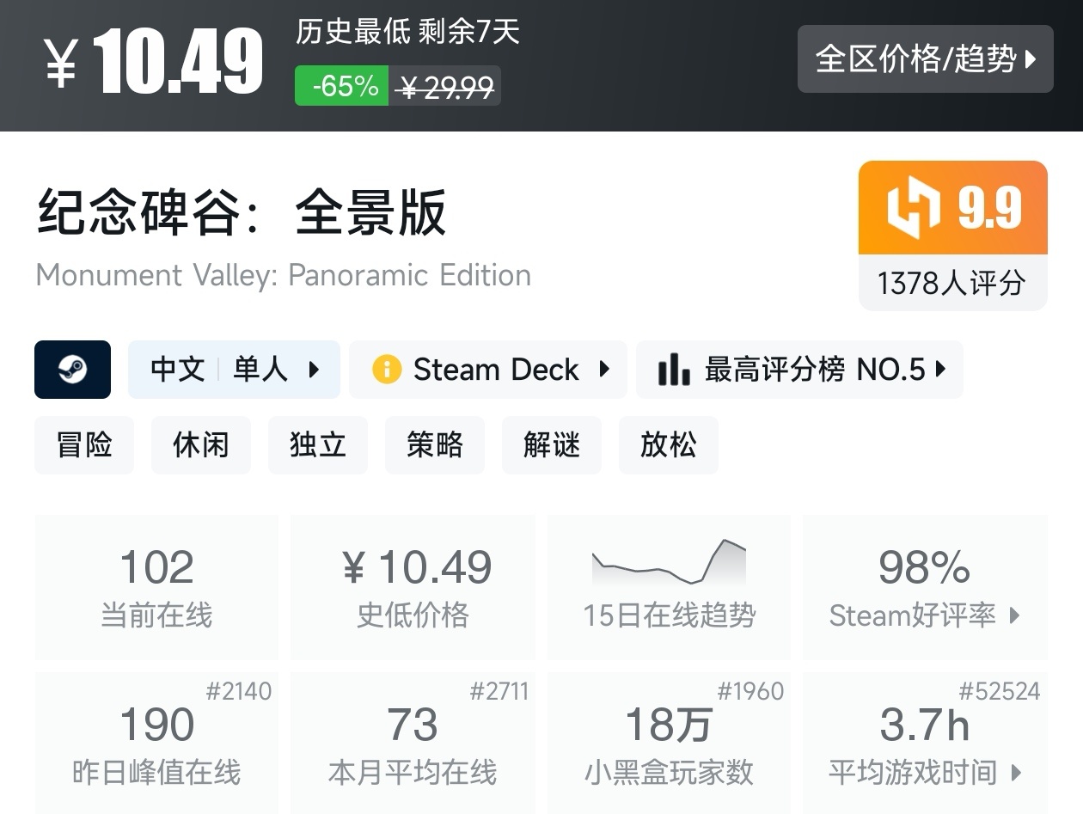Image resolution: width=1083 pixels, height=814 pixels.
Task: Tap the Heybox logo in rating badge
Action: [x=914, y=208]
